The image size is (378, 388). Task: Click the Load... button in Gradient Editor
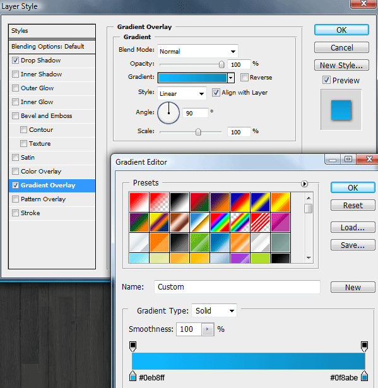353,227
